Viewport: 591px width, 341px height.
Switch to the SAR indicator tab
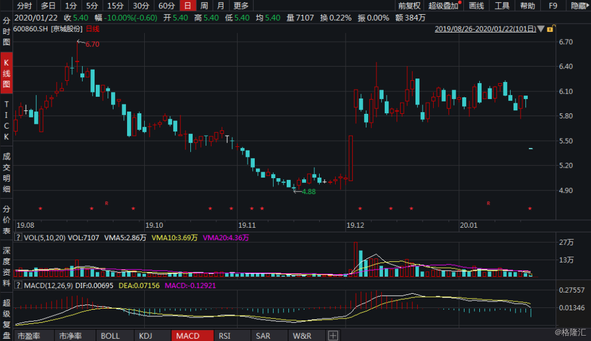(263, 336)
